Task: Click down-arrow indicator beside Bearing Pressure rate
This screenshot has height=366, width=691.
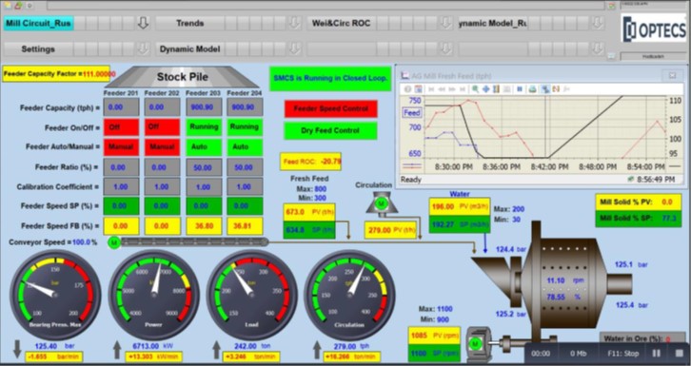Action: 17,349
